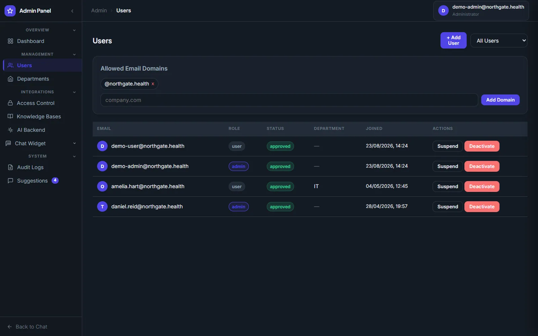Click the AI Backend sparkle icon
Viewport: 538px width, 336px height.
(10, 130)
